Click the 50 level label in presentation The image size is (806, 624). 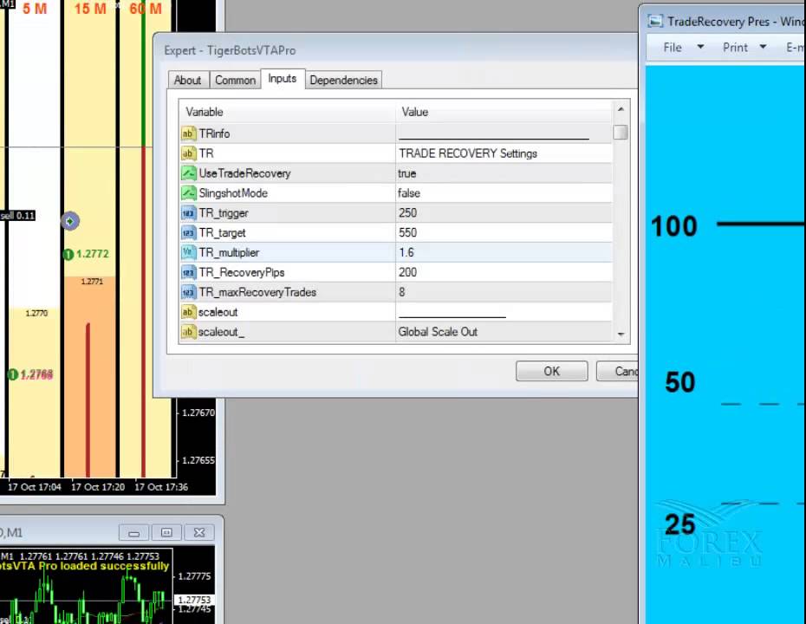(x=680, y=382)
